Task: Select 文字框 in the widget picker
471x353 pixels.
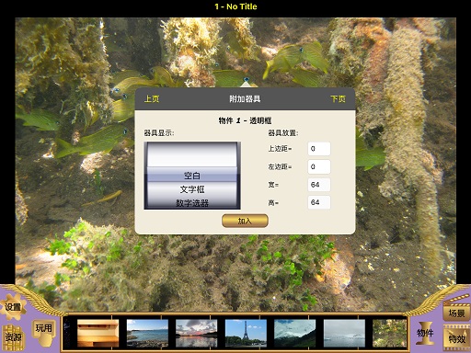Action: (x=192, y=189)
